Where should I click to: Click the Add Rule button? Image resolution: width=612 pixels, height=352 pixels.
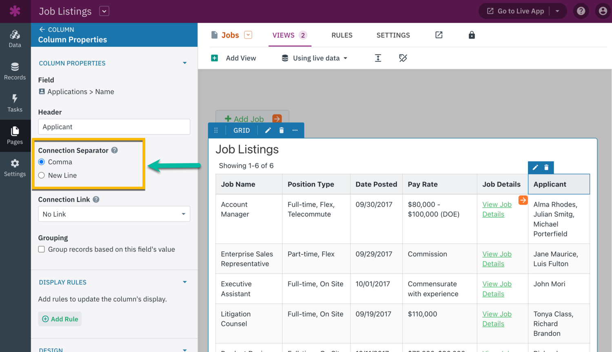point(60,319)
